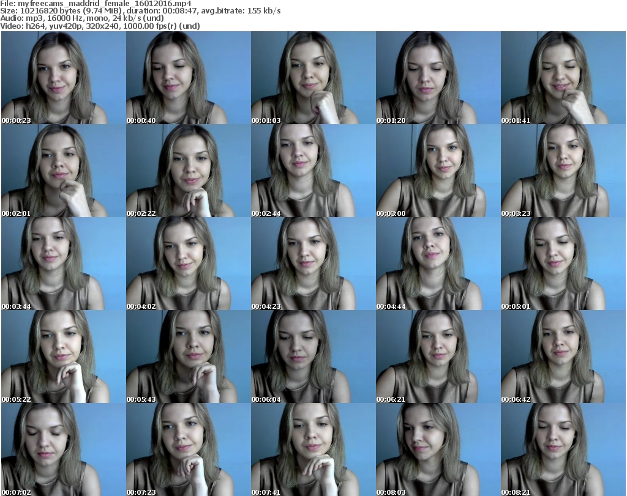This screenshot has height=496, width=627.
Task: Choose the thumbnail timestamped 00:07:41
Action: (x=313, y=450)
